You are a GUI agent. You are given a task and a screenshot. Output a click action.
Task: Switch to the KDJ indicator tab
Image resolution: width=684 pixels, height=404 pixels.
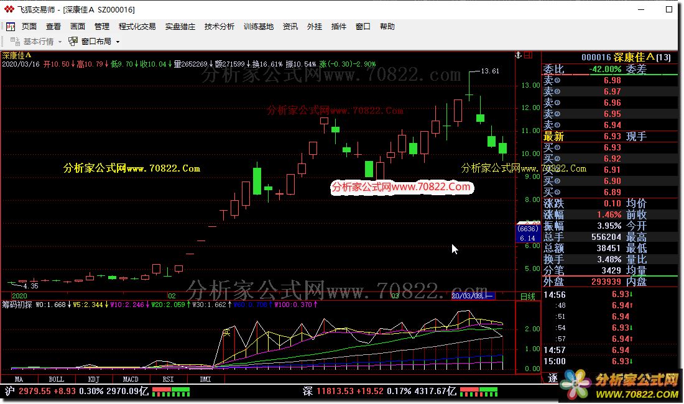(x=94, y=379)
